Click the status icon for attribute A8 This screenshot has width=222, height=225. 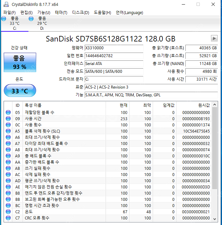tap(8, 149)
